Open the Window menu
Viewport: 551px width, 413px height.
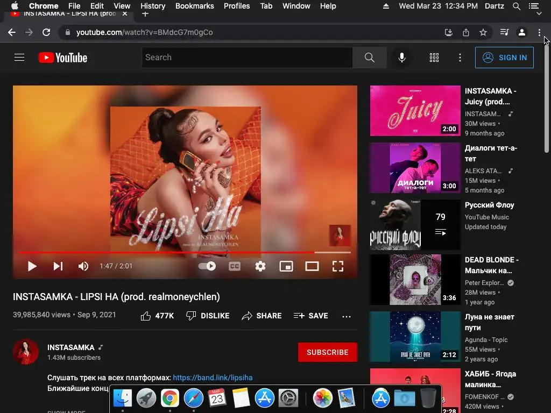[x=296, y=6]
